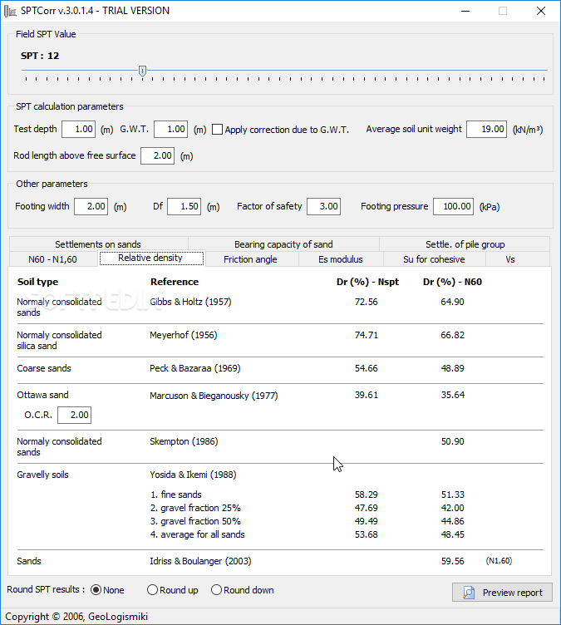561x625 pixels.
Task: Click the Peck & Bazaraa (1969) reference
Action: point(195,368)
